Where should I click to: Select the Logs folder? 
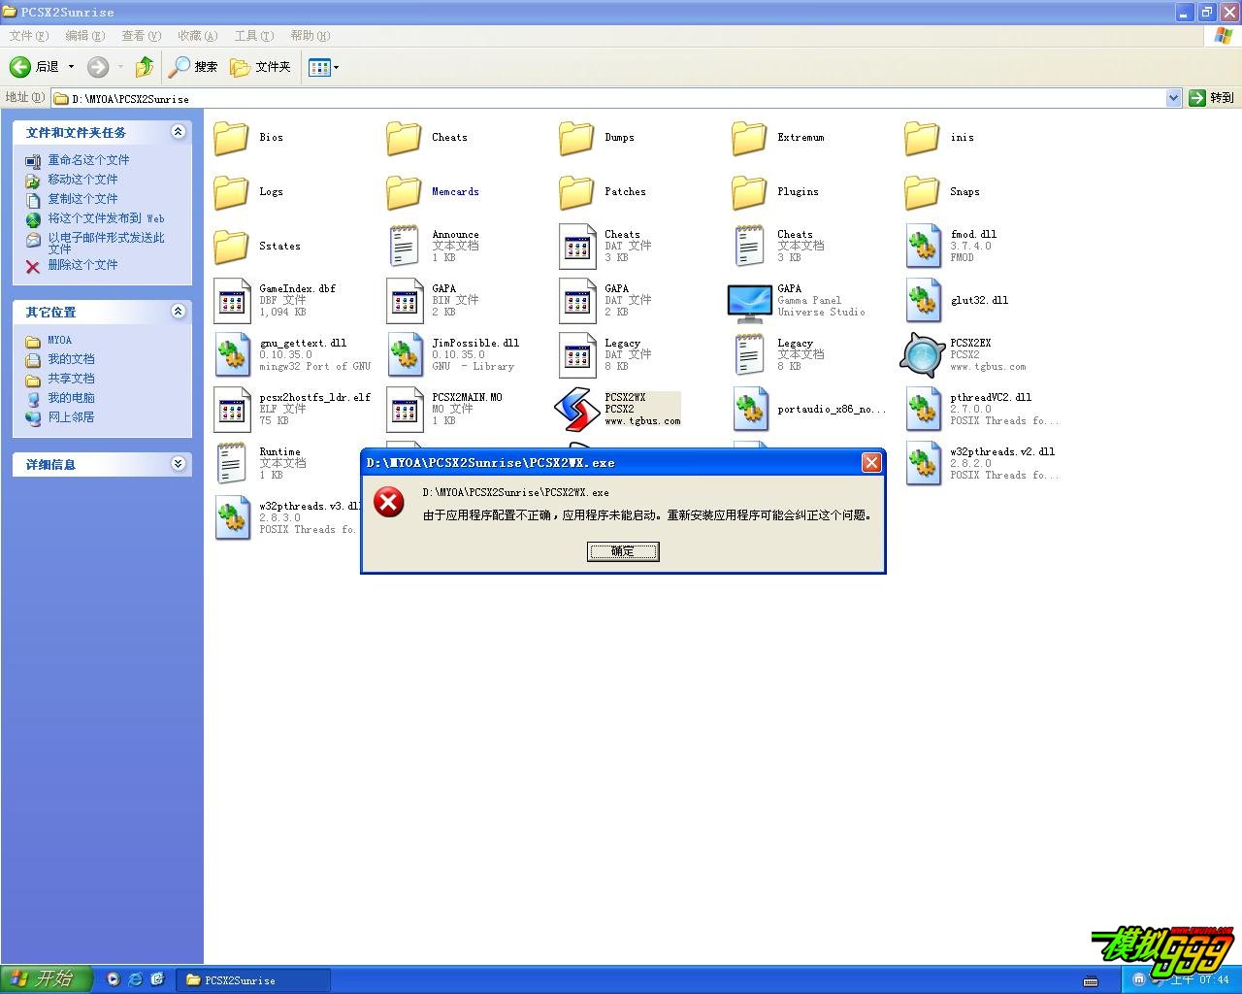click(231, 191)
